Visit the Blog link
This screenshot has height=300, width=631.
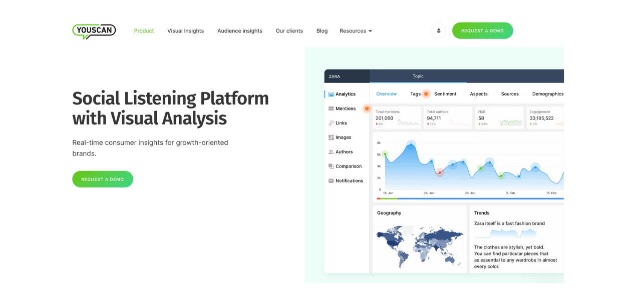pos(322,31)
